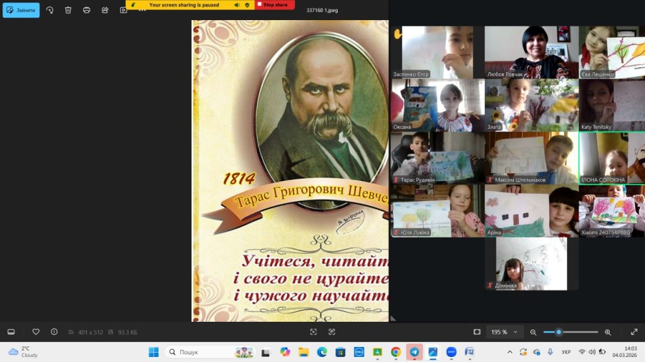Click the Змінити edit button
645x362 pixels.
[x=21, y=10]
